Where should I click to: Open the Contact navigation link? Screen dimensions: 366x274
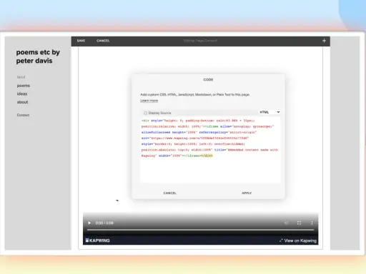pyautogui.click(x=23, y=115)
